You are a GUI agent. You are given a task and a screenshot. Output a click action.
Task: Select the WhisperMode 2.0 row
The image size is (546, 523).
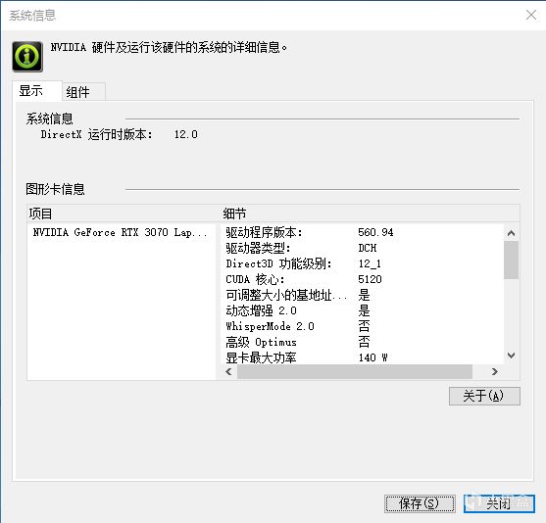362,326
